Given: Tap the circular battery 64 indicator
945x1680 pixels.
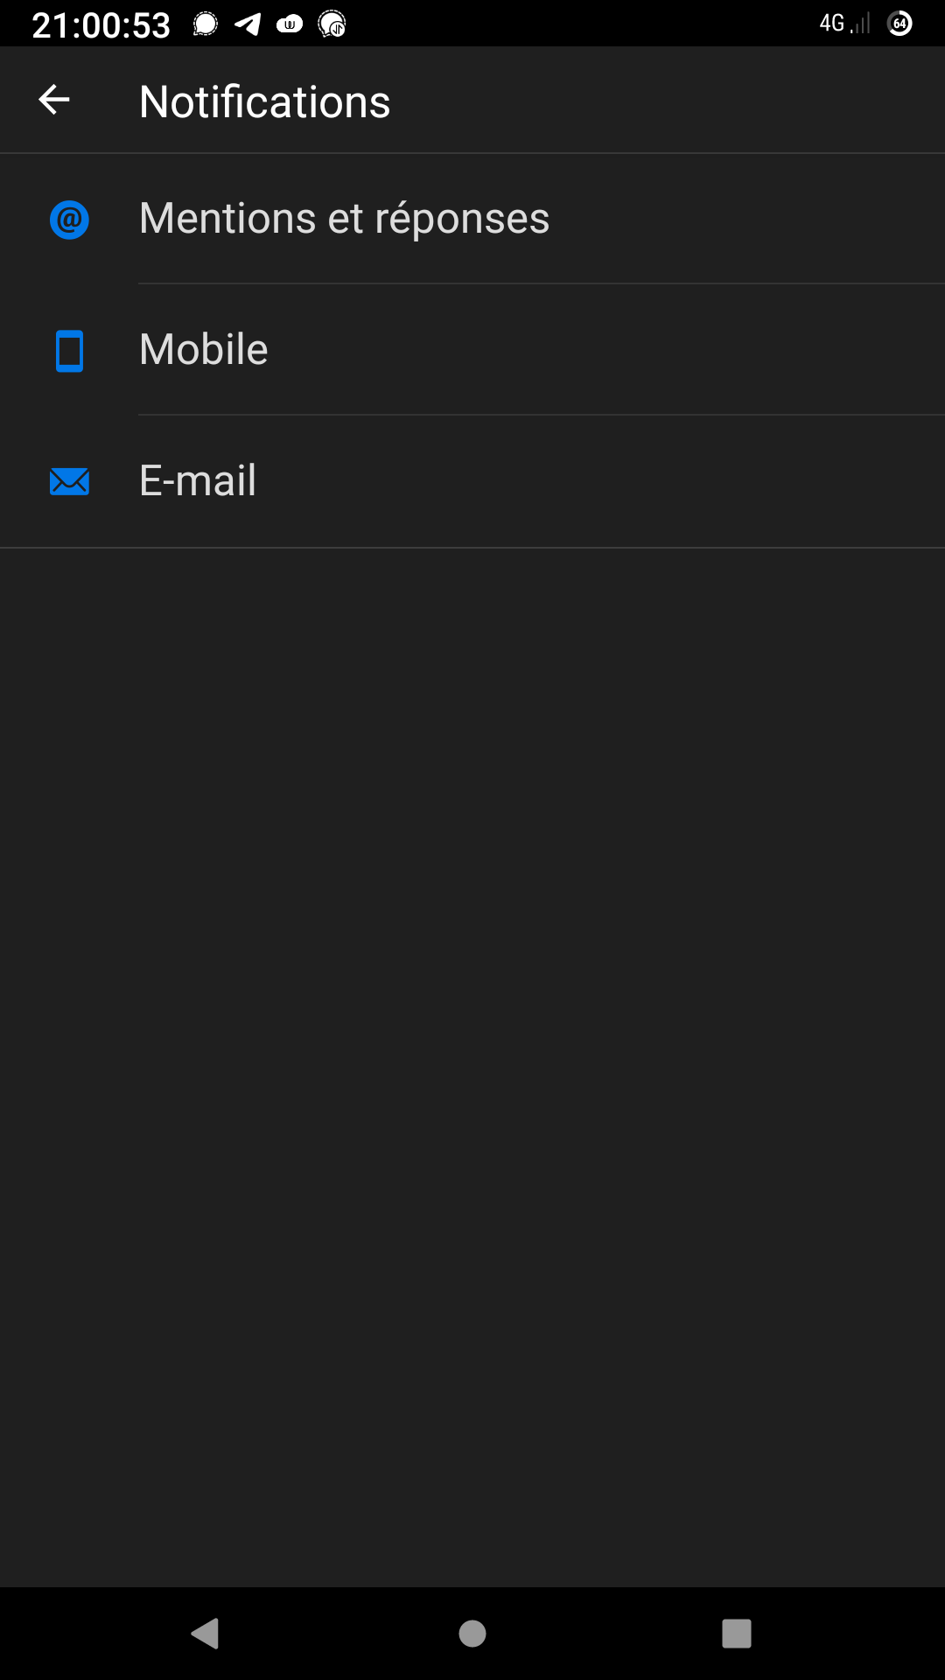Looking at the screenshot, I should 899,24.
